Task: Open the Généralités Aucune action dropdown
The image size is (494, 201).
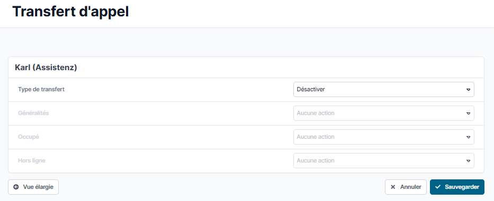Action: coord(384,113)
